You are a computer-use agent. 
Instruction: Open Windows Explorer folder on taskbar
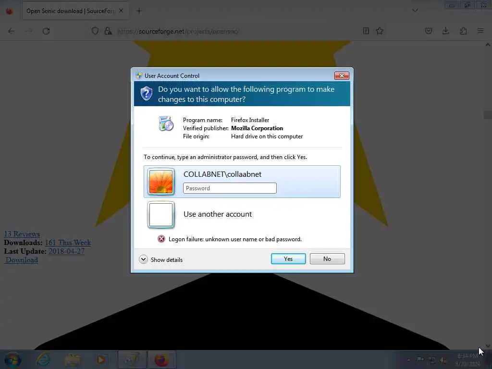(x=72, y=359)
